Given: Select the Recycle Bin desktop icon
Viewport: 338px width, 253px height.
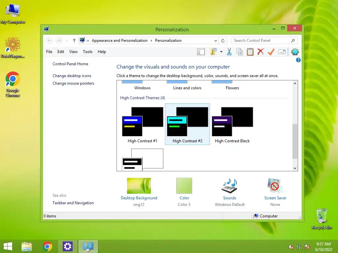Looking at the screenshot, I should click(x=321, y=219).
